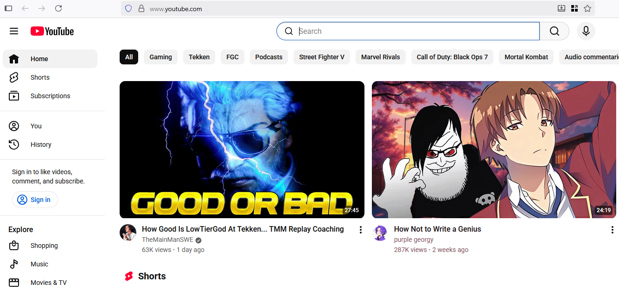The width and height of the screenshot is (619, 290).
Task: Open TheMainManSWE channel link
Action: click(167, 240)
